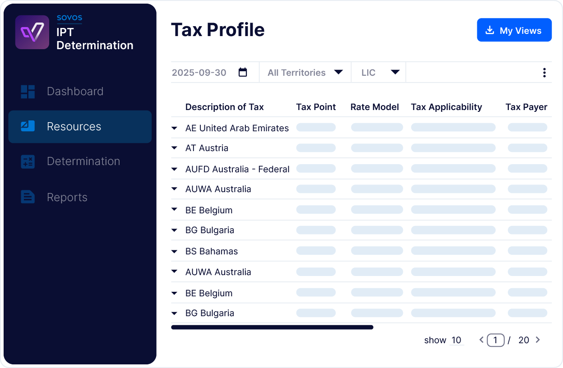Click the horizontal table scrollbar
Viewport: 563px width, 368px height.
(x=272, y=327)
